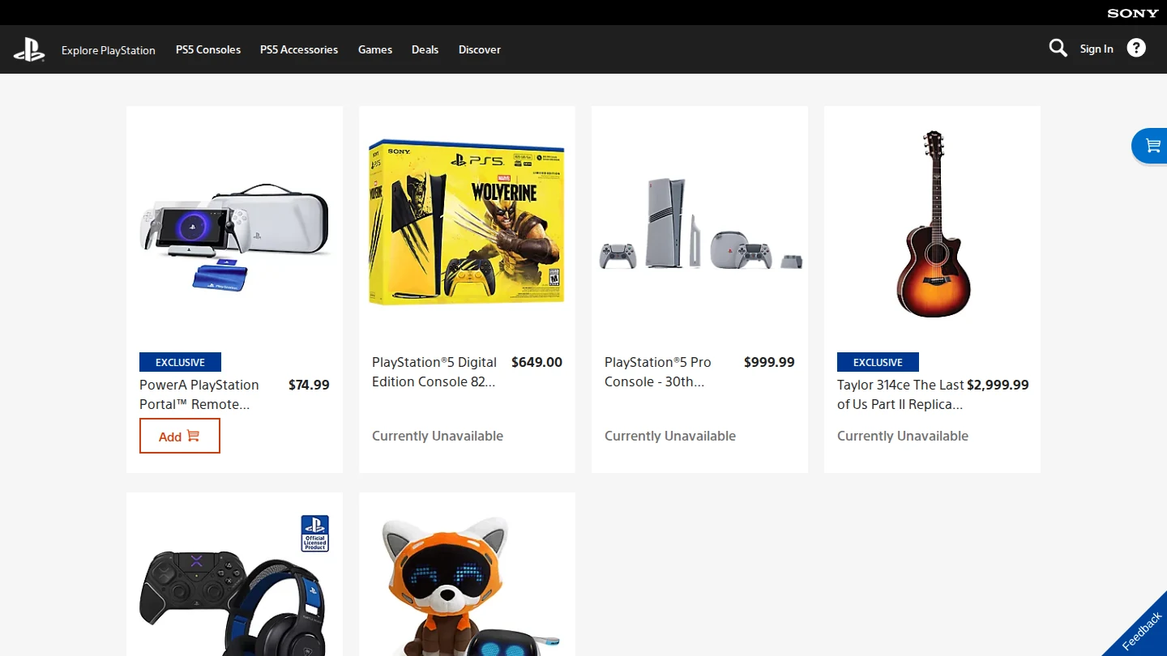This screenshot has width=1167, height=656.
Task: Add PowerA PlayStation Portal item to cart
Action: point(180,436)
